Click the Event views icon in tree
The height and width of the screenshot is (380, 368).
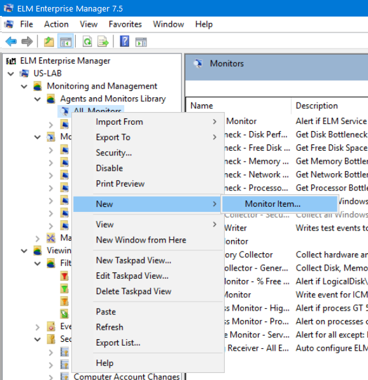[x=51, y=327]
